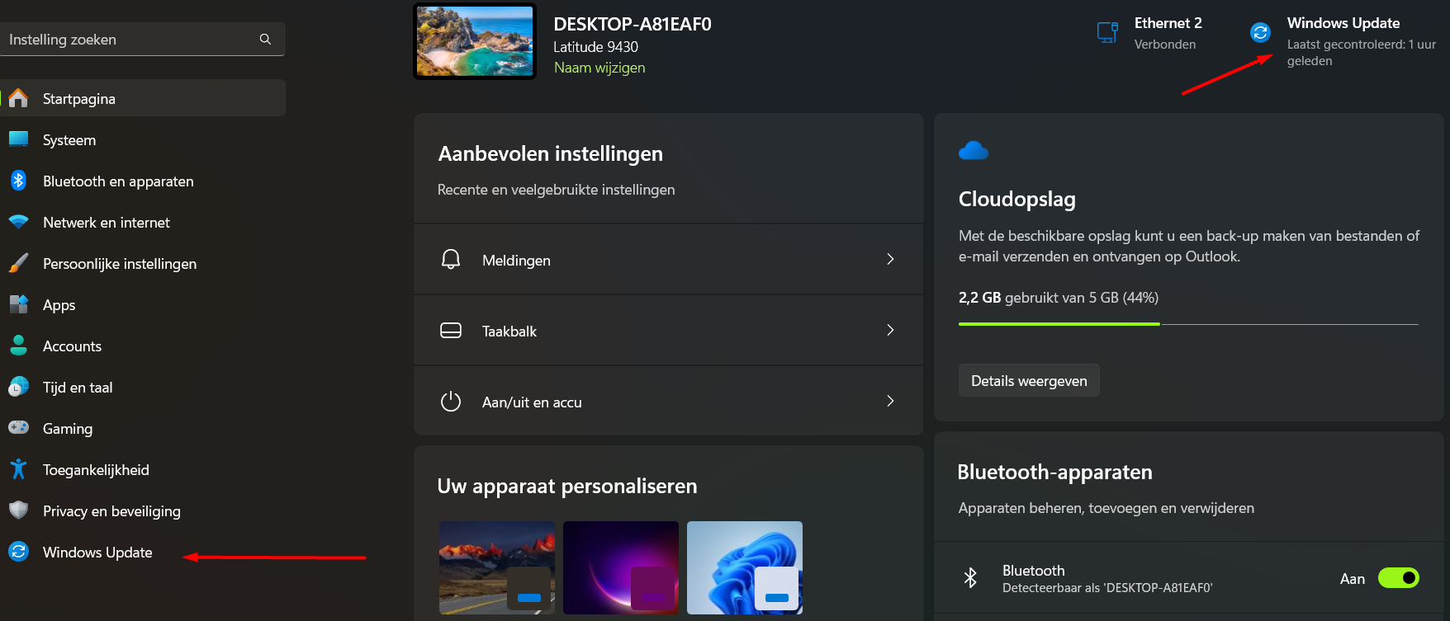
Task: Select the mountain landscape theme thumbnail
Action: pos(496,567)
